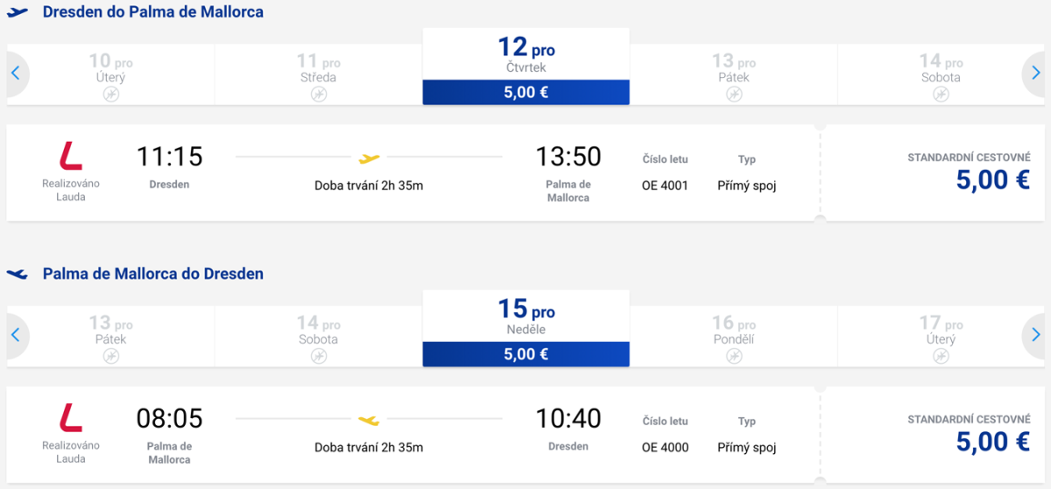This screenshot has height=489, width=1051.
Task: Click no-flight icon under 16 pro Pondělí
Action: (x=734, y=356)
